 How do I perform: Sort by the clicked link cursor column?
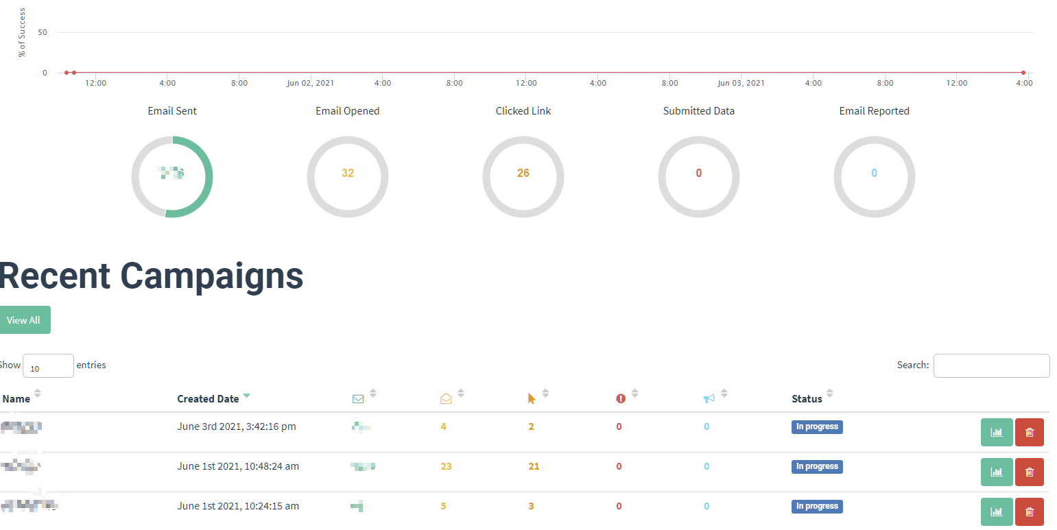(x=532, y=398)
